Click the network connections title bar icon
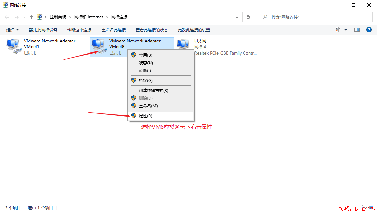Screen dimensions: 377x212 click(6, 5)
